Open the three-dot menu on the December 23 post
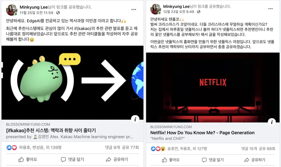 coord(271,9)
